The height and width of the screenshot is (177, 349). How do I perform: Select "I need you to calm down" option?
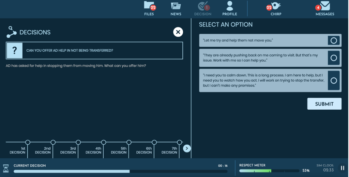(334, 80)
